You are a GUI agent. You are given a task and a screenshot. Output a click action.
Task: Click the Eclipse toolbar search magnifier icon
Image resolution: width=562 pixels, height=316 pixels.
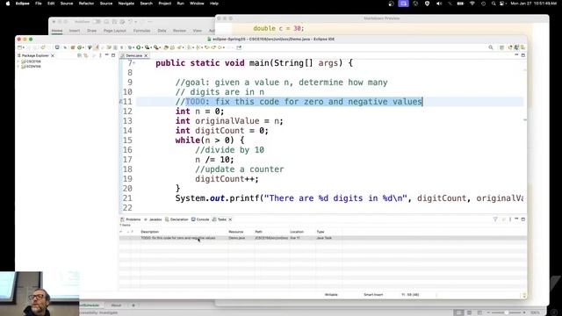(x=491, y=47)
